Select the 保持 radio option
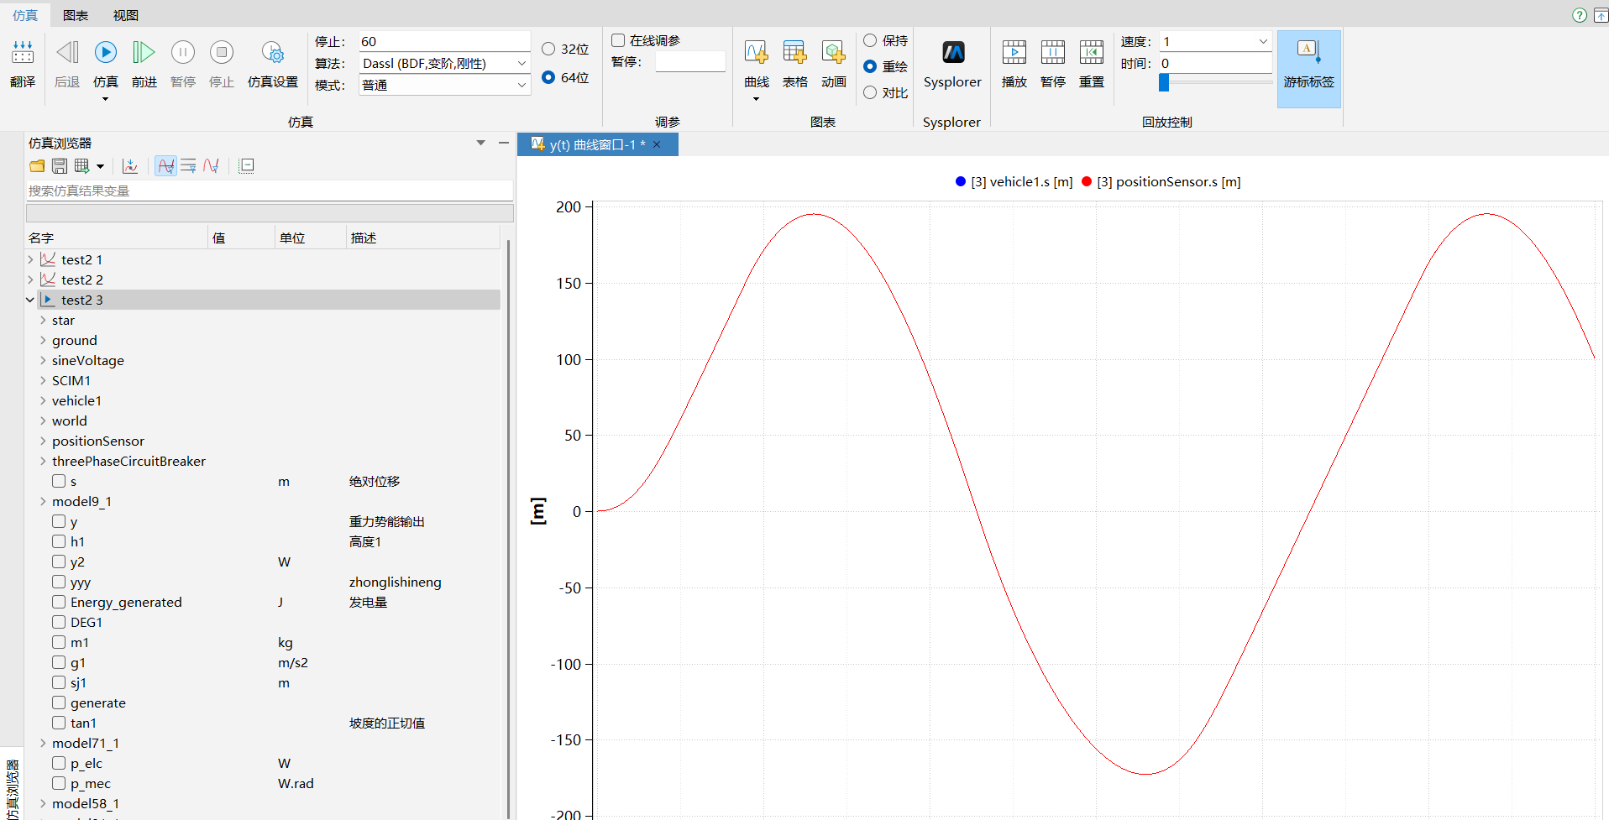Screen dimensions: 1609x820 (870, 40)
